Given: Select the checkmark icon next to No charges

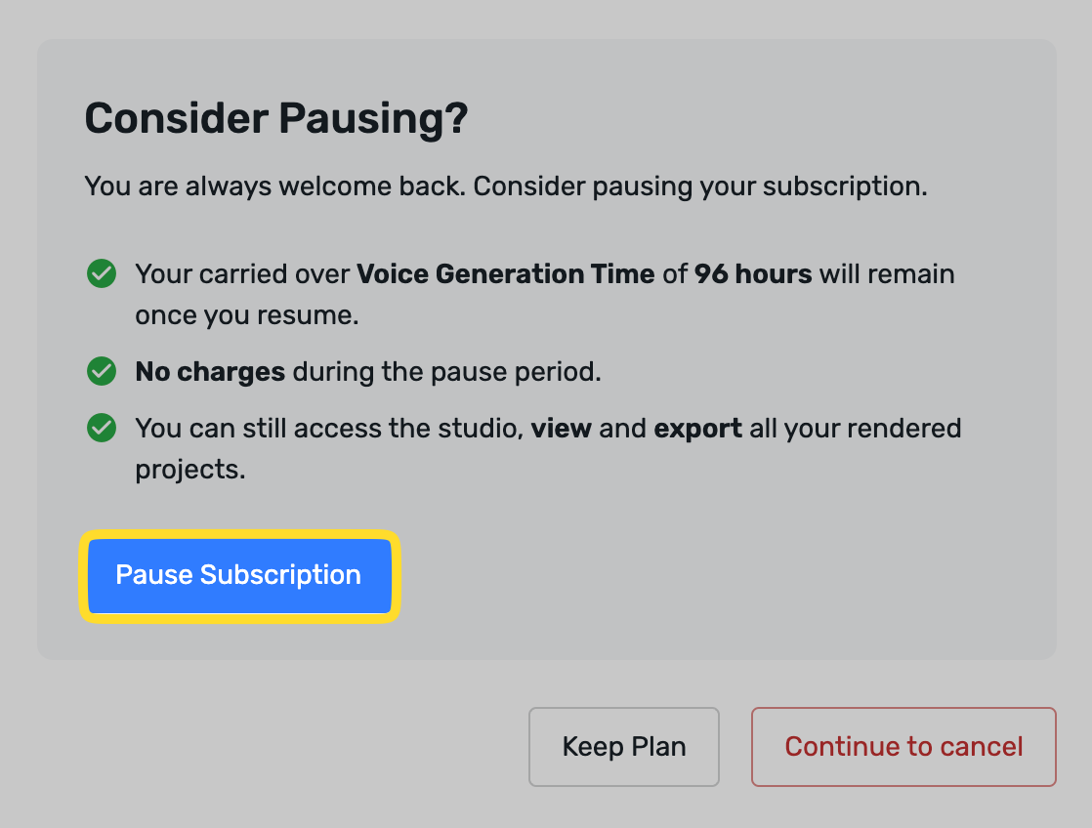Looking at the screenshot, I should (x=101, y=371).
